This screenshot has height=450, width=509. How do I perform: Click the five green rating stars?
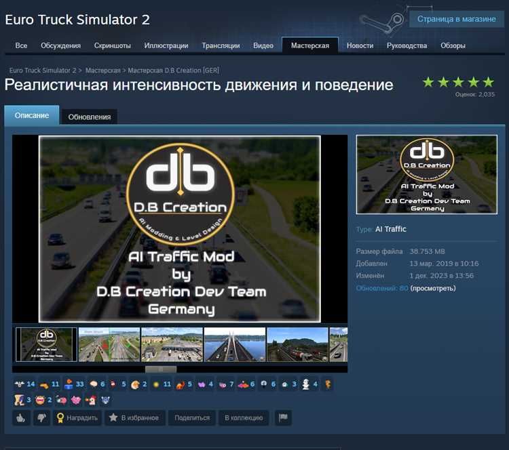[458, 82]
